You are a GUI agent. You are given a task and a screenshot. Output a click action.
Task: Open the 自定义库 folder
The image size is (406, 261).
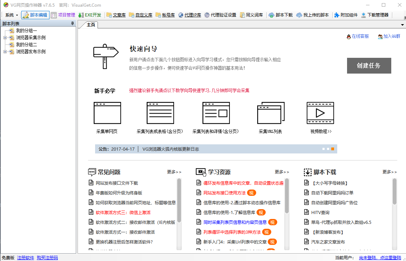[141, 15]
